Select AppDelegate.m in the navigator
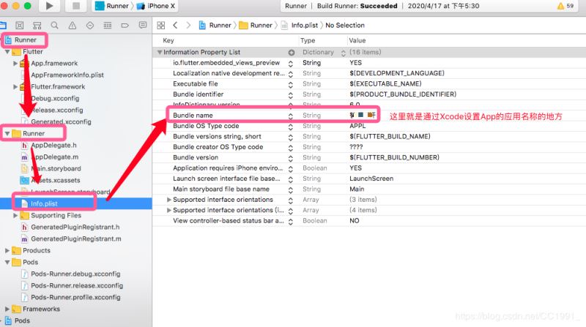The width and height of the screenshot is (586, 327). 53,157
